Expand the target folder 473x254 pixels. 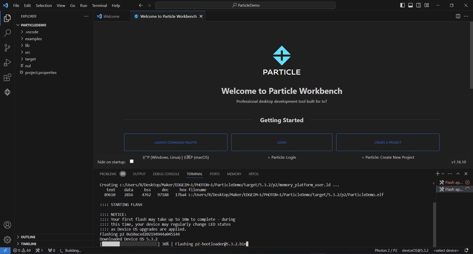point(54,59)
